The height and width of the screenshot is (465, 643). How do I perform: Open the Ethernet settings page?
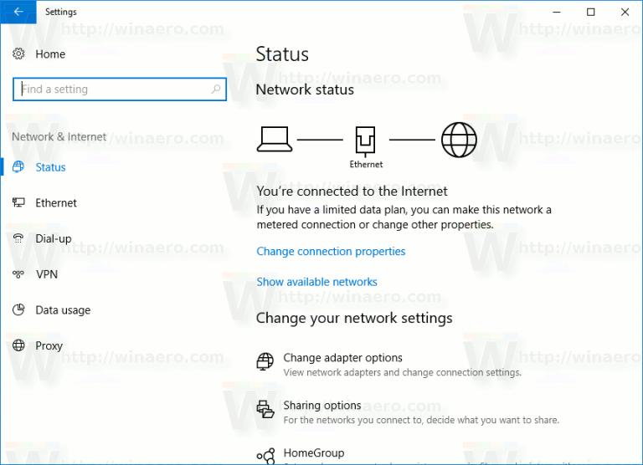point(56,203)
